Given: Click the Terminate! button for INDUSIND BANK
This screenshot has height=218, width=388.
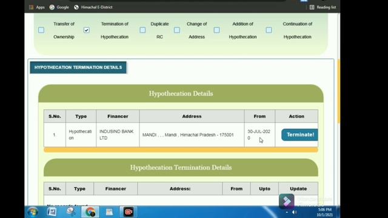Looking at the screenshot, I should (x=299, y=134).
